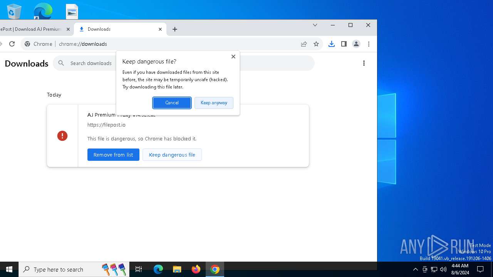Click Remove from list button
493x277 pixels.
pyautogui.click(x=113, y=155)
